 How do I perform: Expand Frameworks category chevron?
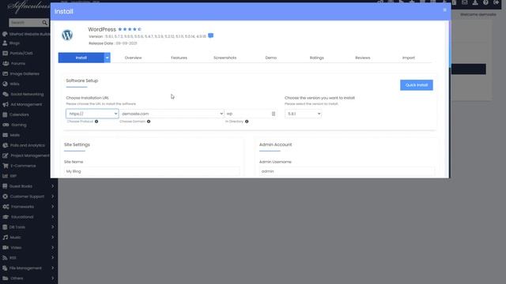coord(53,207)
